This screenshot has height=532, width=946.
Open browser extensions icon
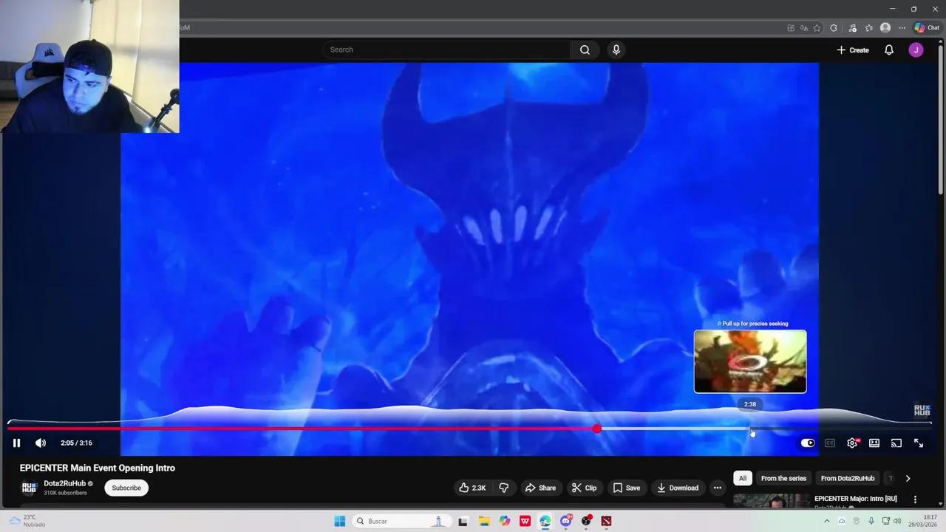834,28
